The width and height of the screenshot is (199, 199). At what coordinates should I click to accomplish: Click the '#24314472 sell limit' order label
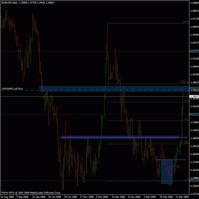[12, 89]
